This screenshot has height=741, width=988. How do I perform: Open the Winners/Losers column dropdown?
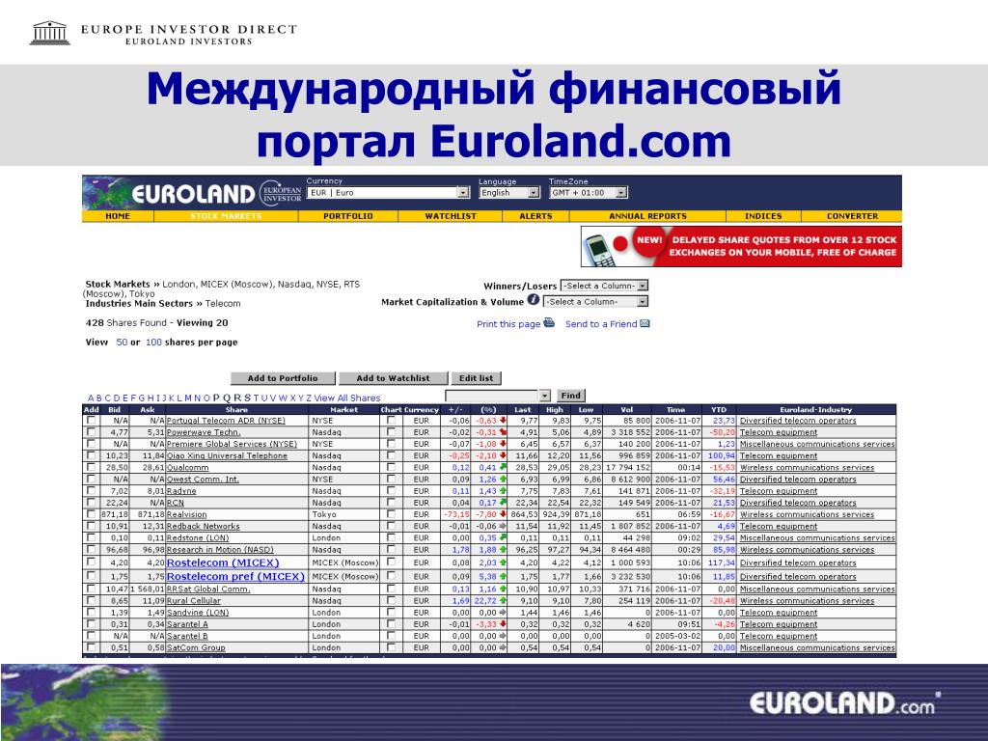[604, 286]
